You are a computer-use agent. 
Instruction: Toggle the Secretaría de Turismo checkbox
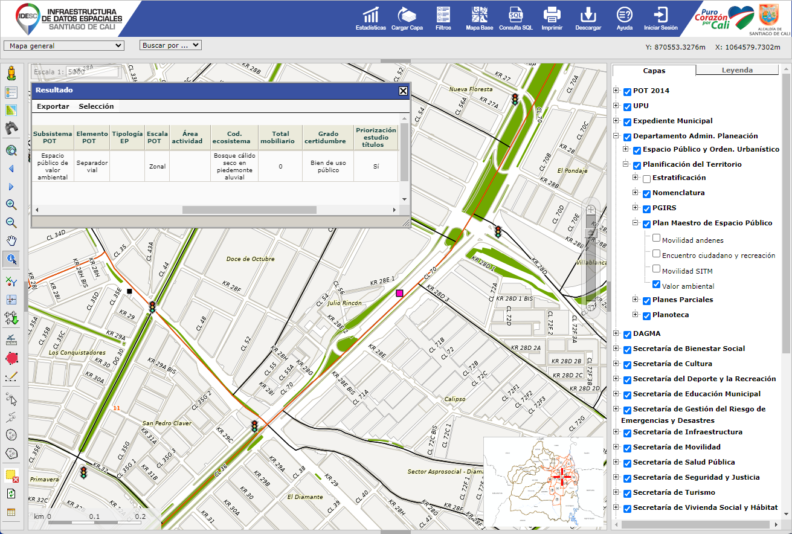627,494
